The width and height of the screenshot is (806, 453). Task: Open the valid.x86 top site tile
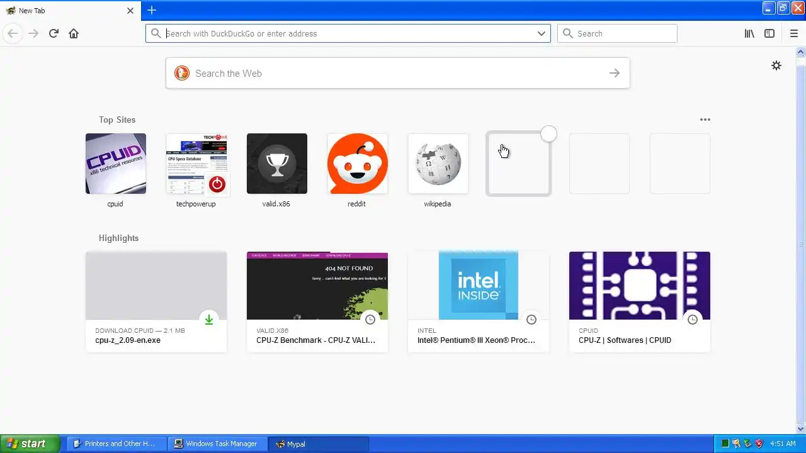coord(277,164)
